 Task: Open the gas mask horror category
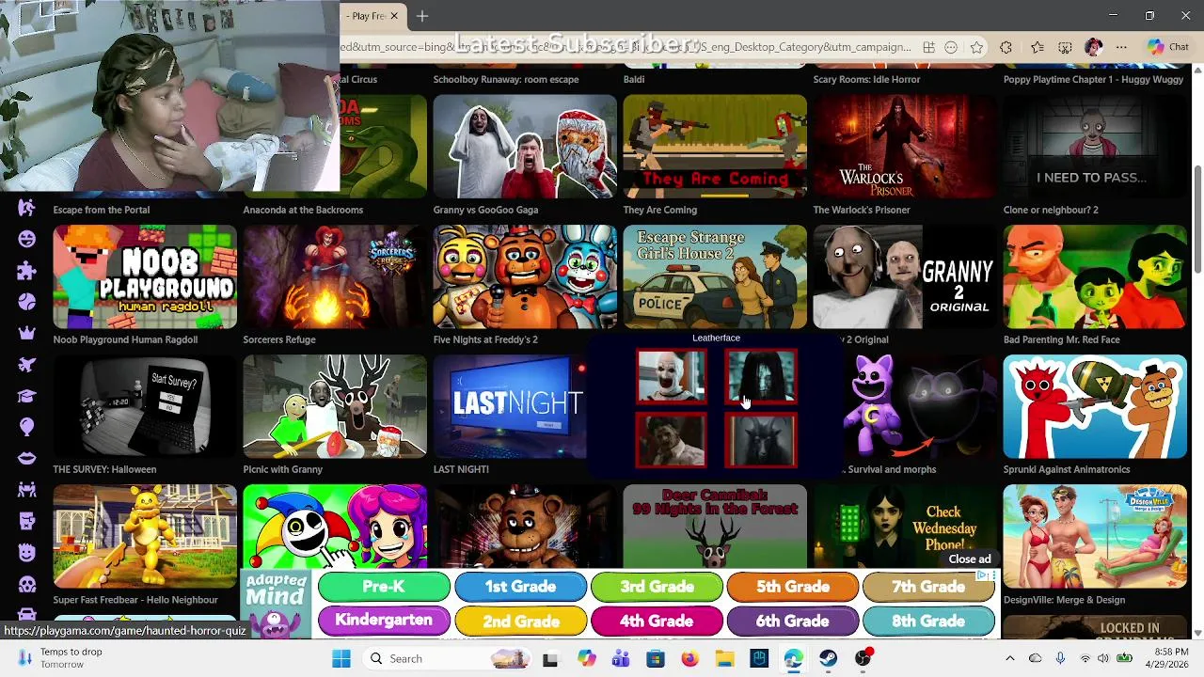26,584
